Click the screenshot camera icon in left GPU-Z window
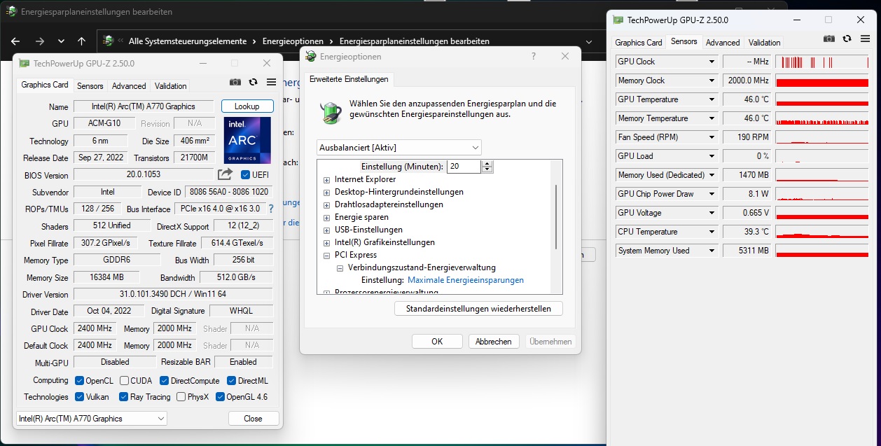881x446 pixels. tap(235, 82)
